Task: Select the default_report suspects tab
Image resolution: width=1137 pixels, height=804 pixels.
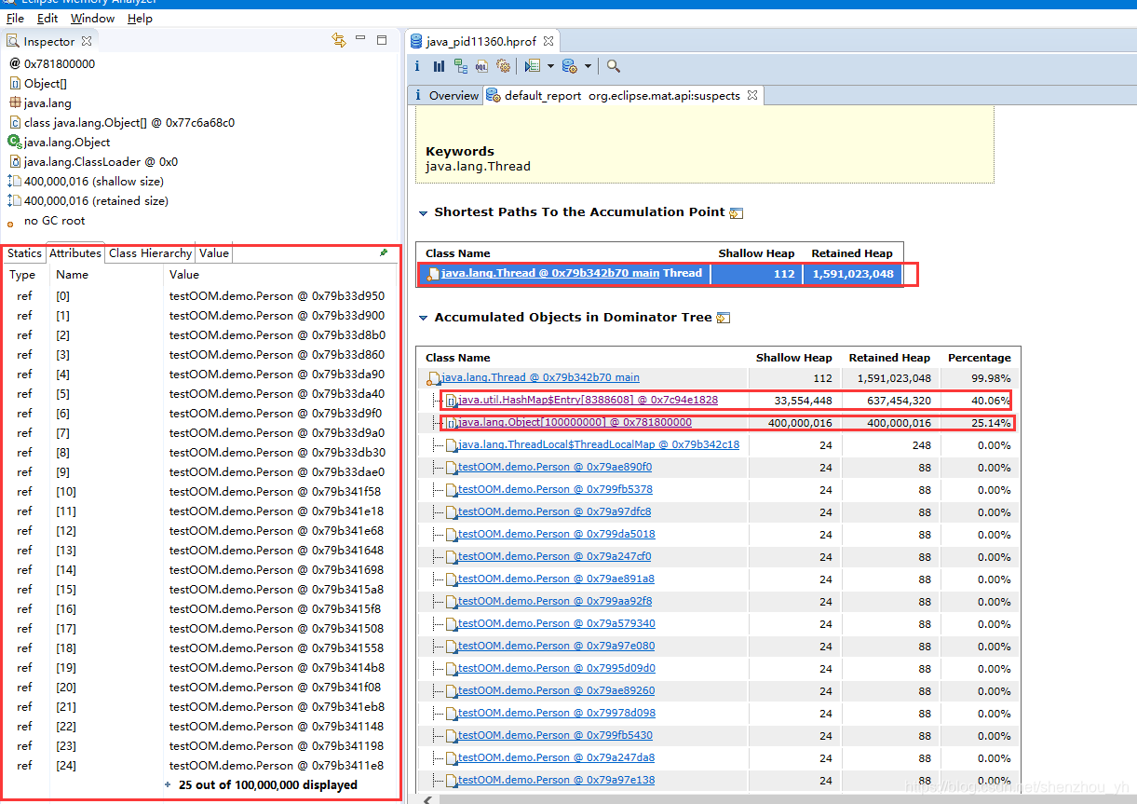Action: [622, 95]
